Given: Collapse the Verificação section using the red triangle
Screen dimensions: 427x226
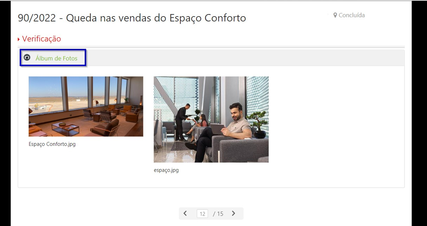Looking at the screenshot, I should [x=19, y=39].
